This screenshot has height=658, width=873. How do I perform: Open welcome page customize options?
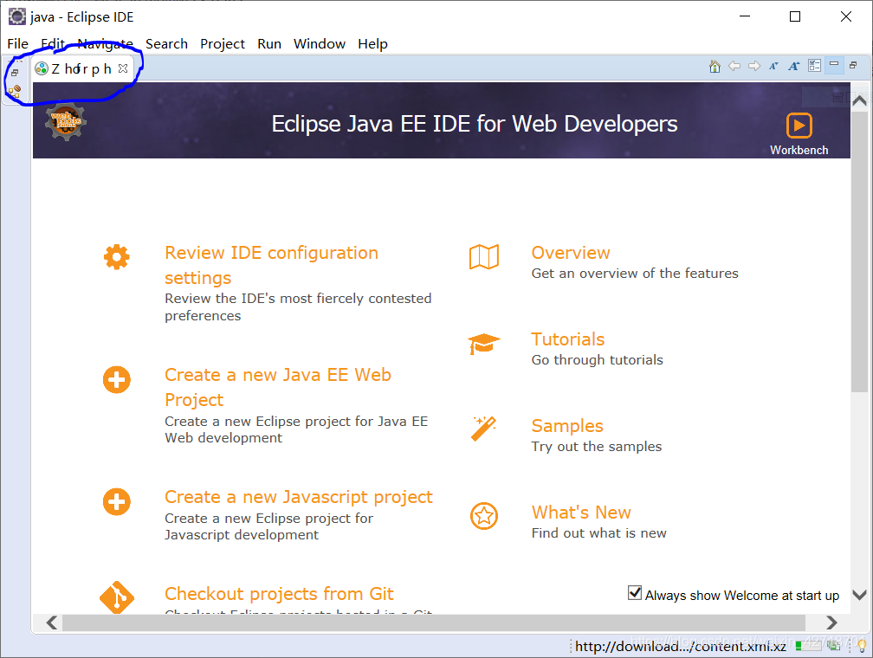(x=814, y=67)
